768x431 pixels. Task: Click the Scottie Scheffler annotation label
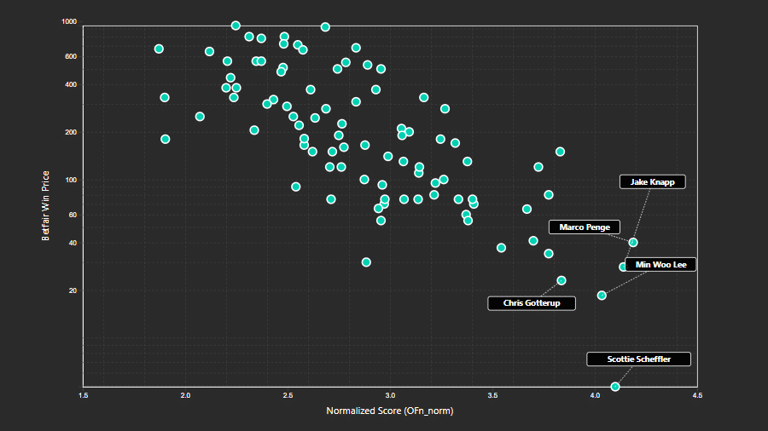(x=638, y=359)
